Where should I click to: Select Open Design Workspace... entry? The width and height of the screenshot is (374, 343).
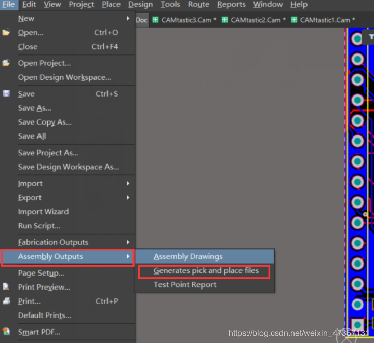click(x=68, y=77)
